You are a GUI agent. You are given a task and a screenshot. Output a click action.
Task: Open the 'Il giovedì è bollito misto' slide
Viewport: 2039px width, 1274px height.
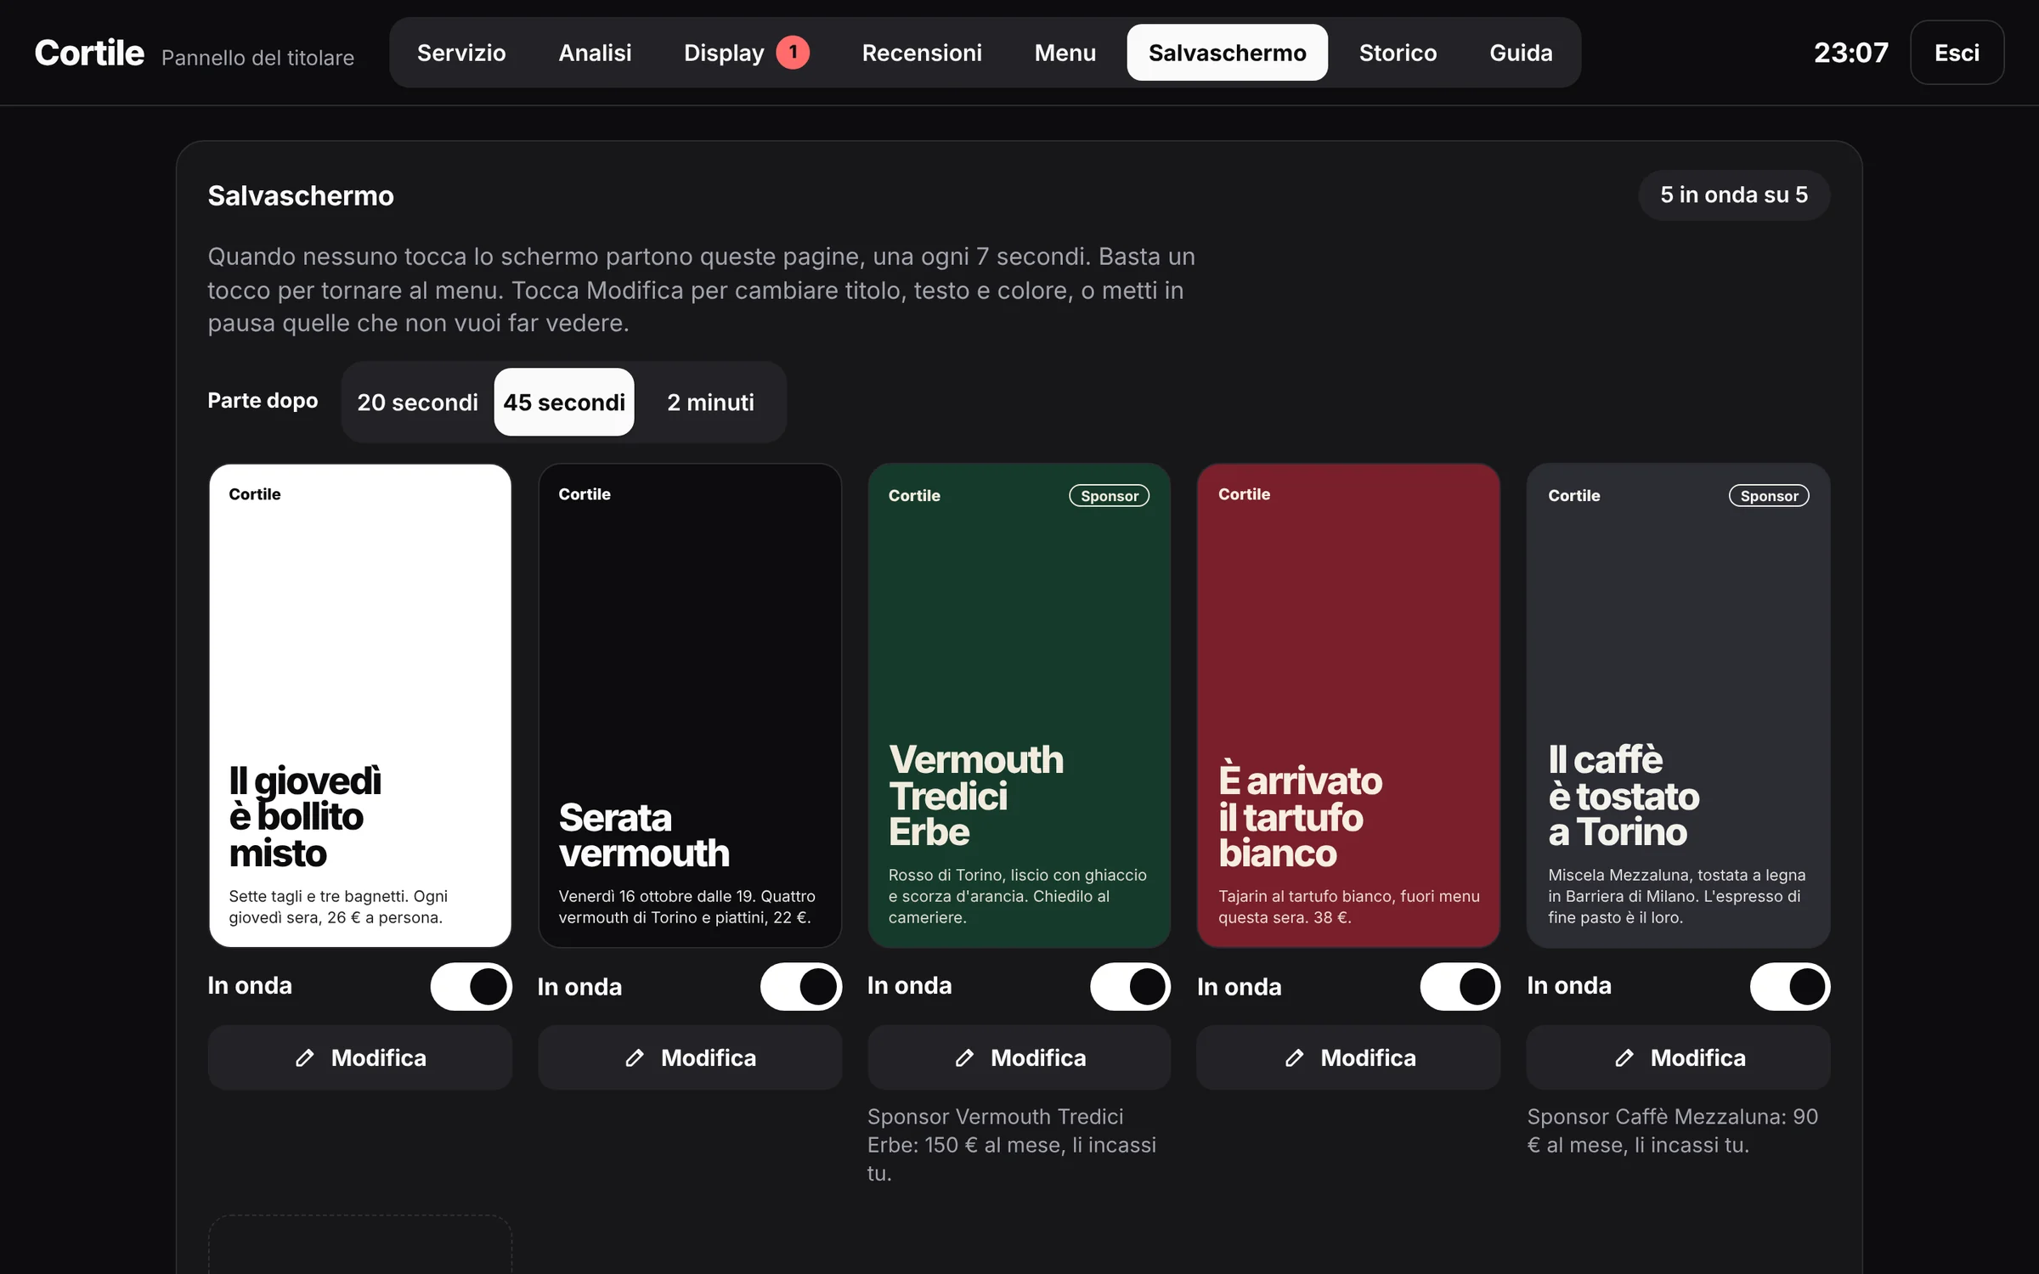pyautogui.click(x=360, y=705)
